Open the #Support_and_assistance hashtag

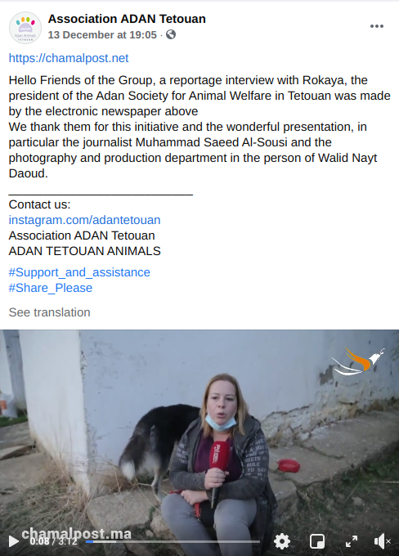click(x=79, y=272)
